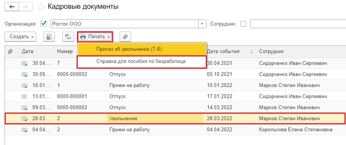Click the copy document icon with green plus

(x=49, y=37)
